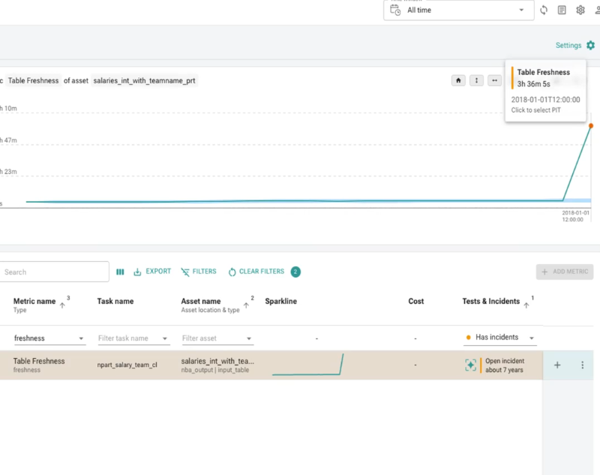Image resolution: width=600 pixels, height=475 pixels.
Task: Click CLEAR FILTERS button
Action: [x=256, y=272]
